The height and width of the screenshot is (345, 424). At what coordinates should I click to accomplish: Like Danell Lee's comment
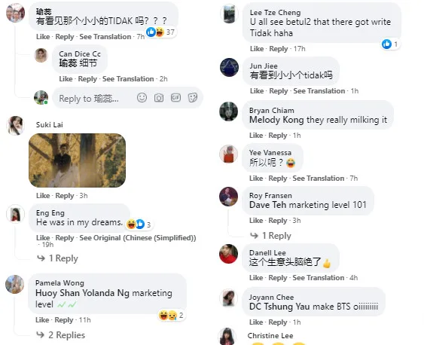click(256, 278)
